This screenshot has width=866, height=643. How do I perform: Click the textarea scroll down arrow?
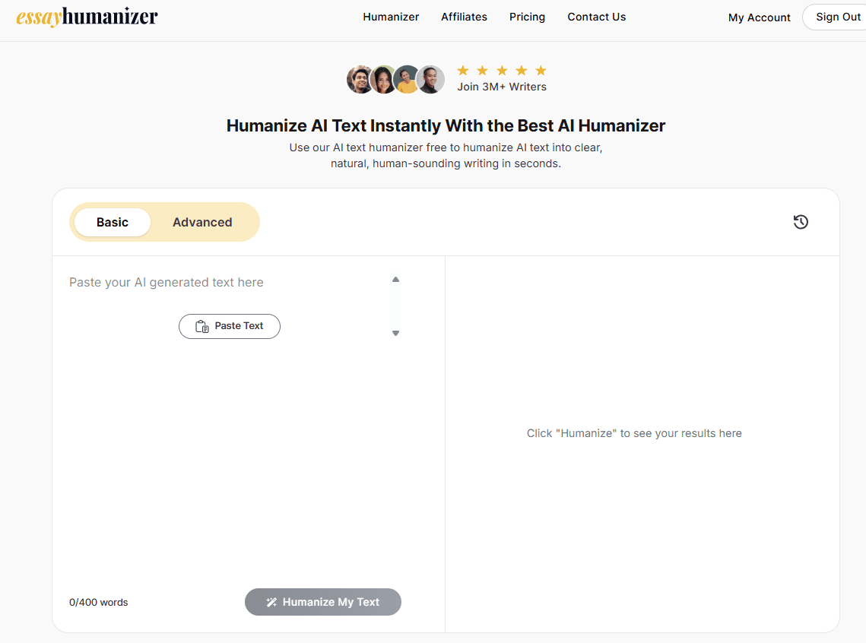click(395, 334)
